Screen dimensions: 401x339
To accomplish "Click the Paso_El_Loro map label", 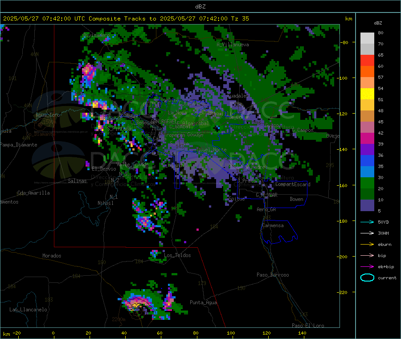I will pyautogui.click(x=308, y=326).
